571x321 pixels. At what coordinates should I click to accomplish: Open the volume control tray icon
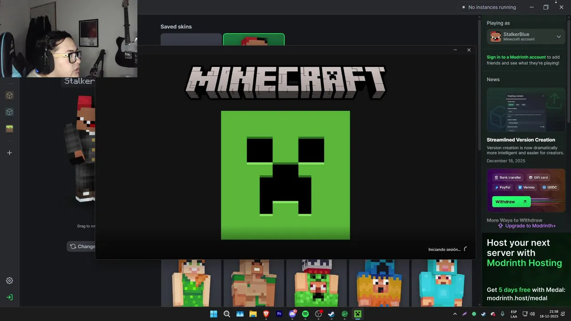click(x=532, y=314)
